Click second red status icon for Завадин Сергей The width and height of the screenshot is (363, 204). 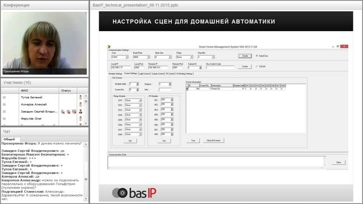[69, 112]
